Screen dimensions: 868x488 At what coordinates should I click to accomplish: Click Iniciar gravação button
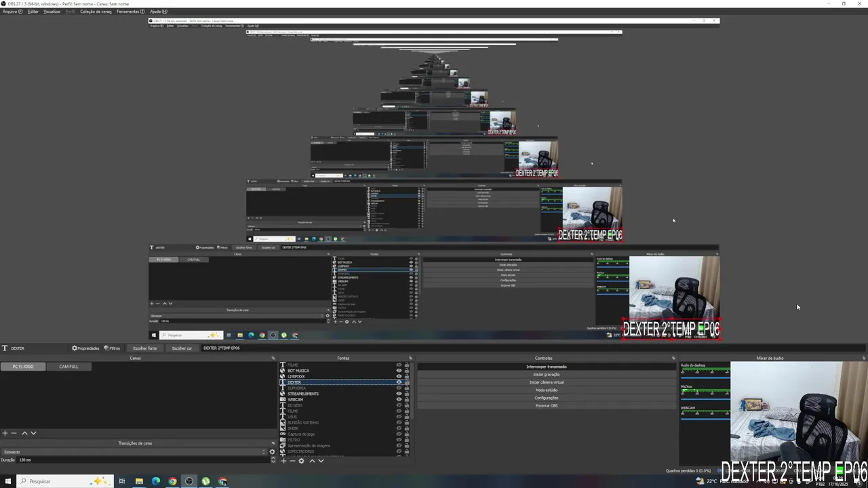point(547,375)
